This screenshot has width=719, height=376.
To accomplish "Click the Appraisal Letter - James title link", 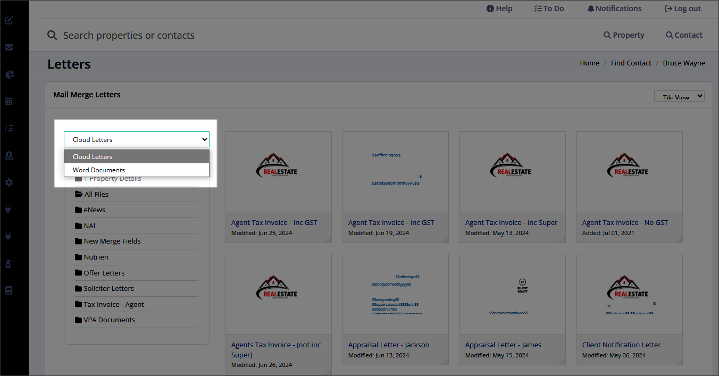I will pyautogui.click(x=503, y=345).
